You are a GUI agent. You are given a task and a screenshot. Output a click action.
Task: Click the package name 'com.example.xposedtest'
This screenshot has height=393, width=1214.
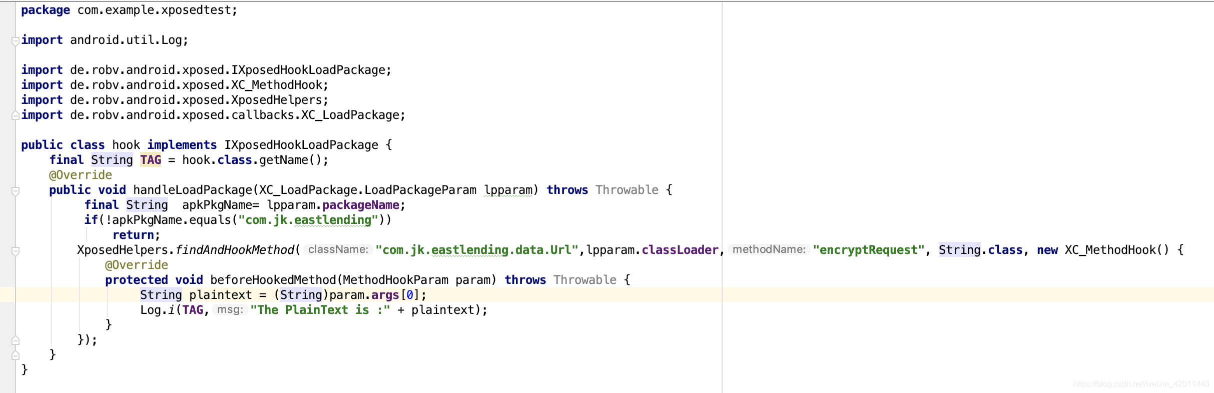pos(154,10)
